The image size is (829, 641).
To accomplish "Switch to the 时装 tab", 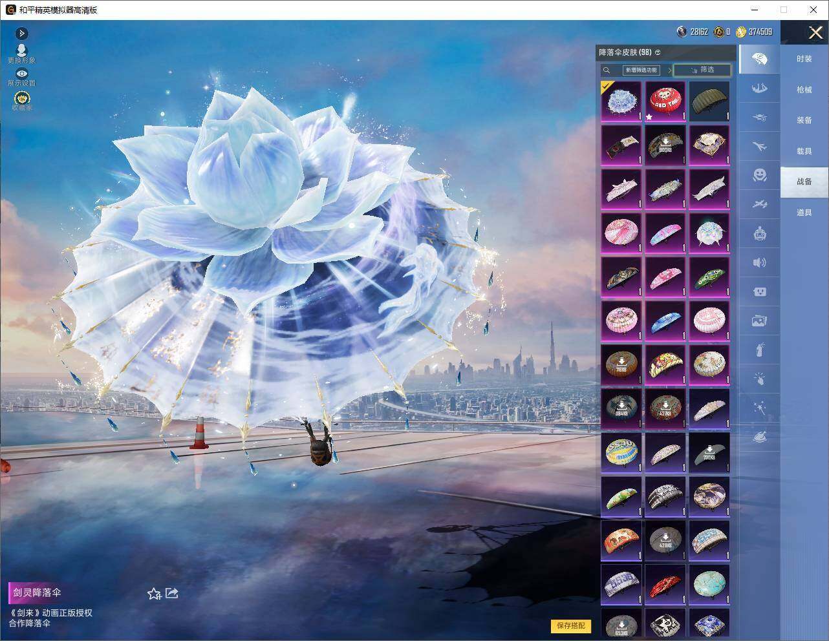I will point(804,59).
